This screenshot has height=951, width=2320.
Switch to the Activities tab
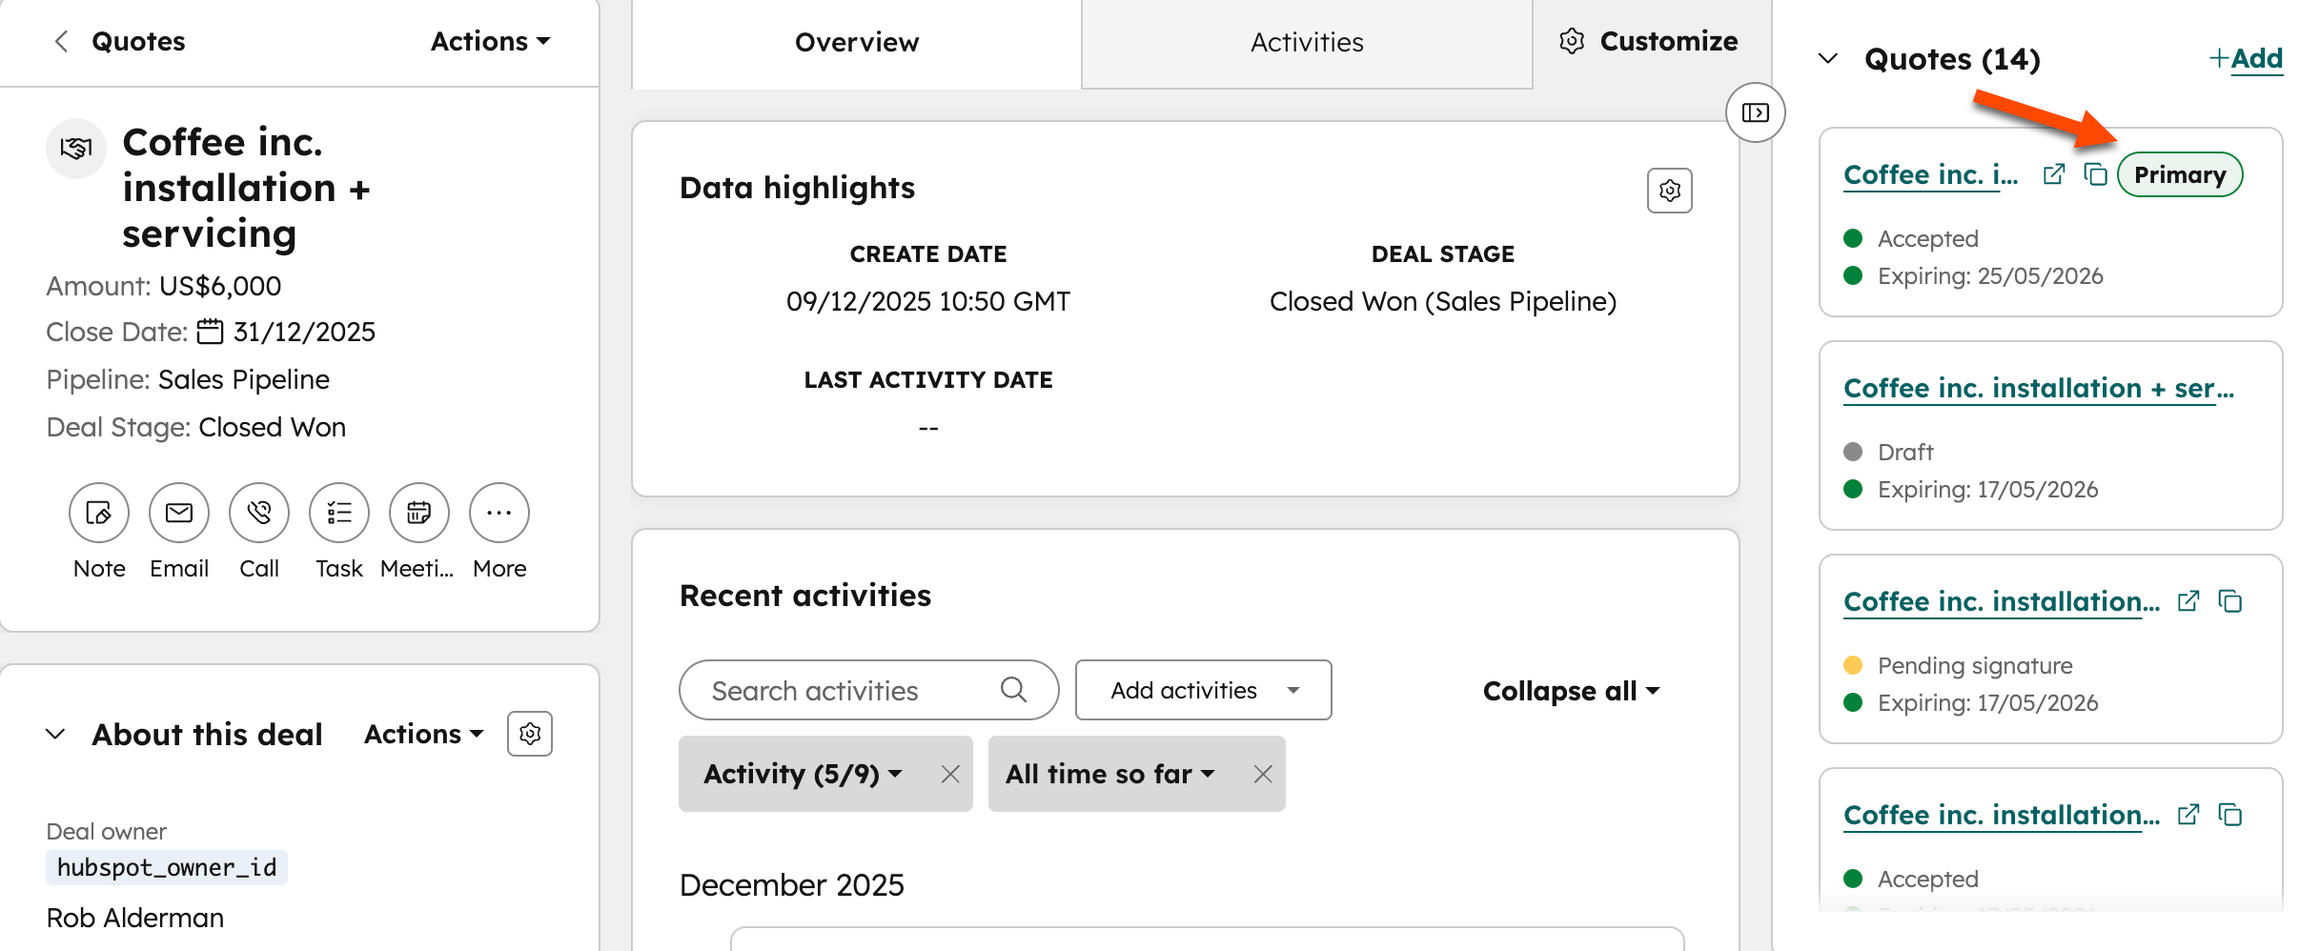pos(1307,43)
